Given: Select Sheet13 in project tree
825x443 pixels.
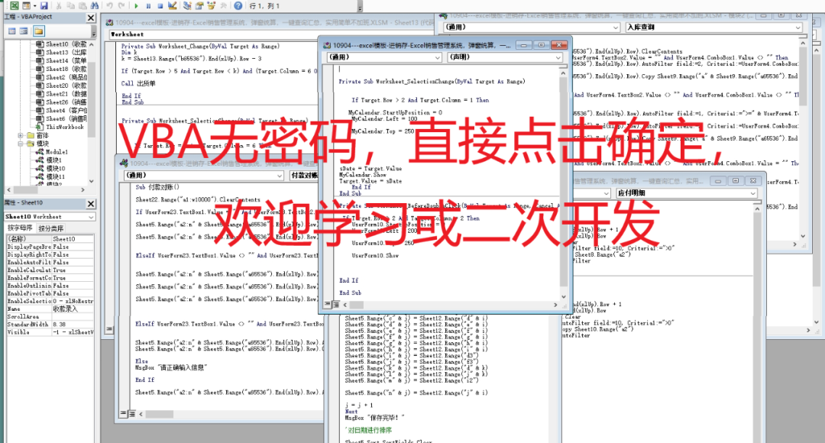Looking at the screenshot, I should (x=61, y=53).
